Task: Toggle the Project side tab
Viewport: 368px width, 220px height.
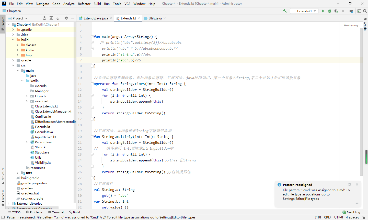Action: [3, 24]
